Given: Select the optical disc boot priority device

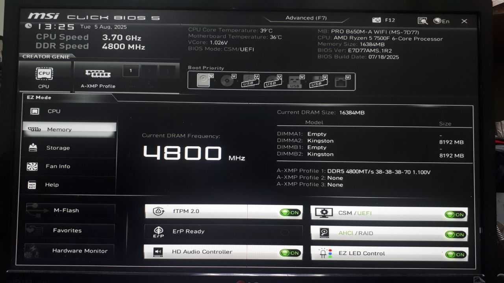Looking at the screenshot, I should 228,81.
